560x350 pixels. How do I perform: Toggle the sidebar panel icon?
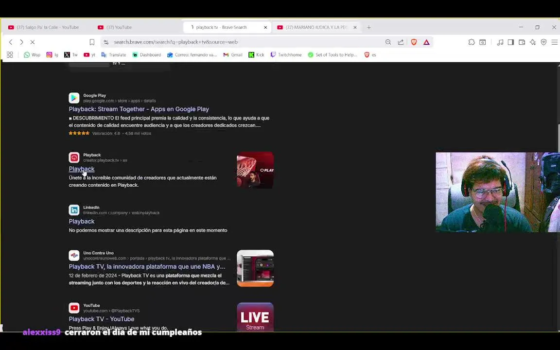click(x=511, y=42)
